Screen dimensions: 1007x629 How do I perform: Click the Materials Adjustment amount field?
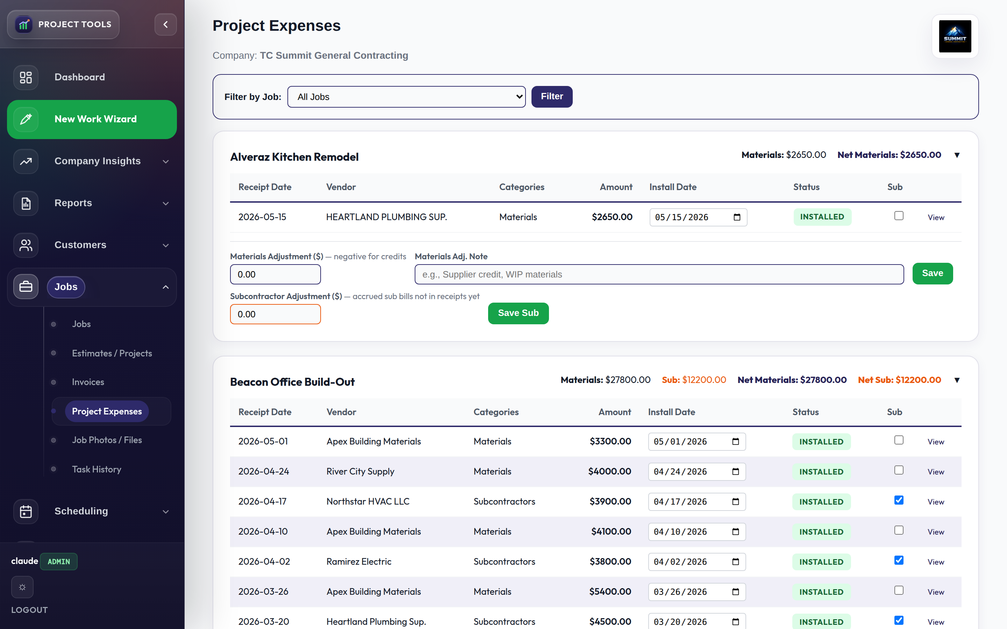pyautogui.click(x=276, y=275)
